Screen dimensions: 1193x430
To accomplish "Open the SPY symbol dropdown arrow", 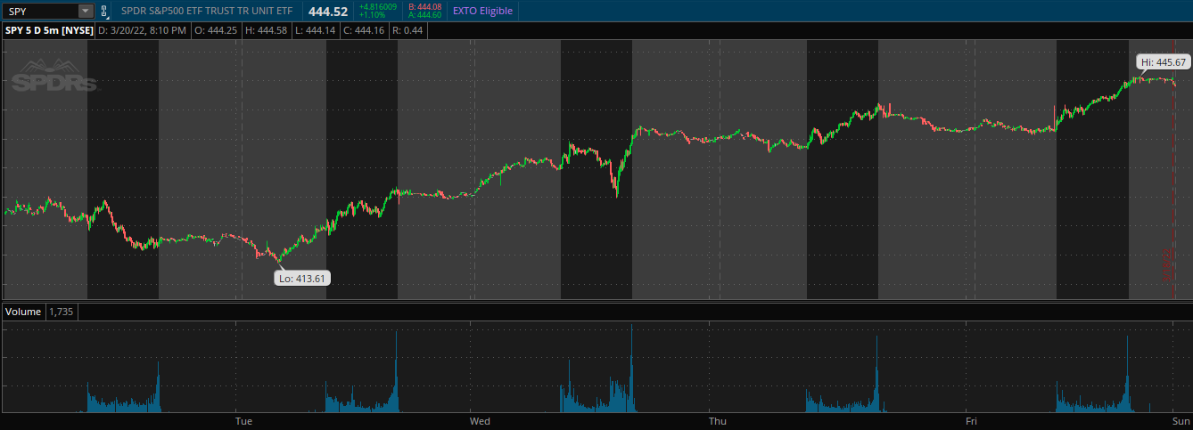I will pos(85,11).
